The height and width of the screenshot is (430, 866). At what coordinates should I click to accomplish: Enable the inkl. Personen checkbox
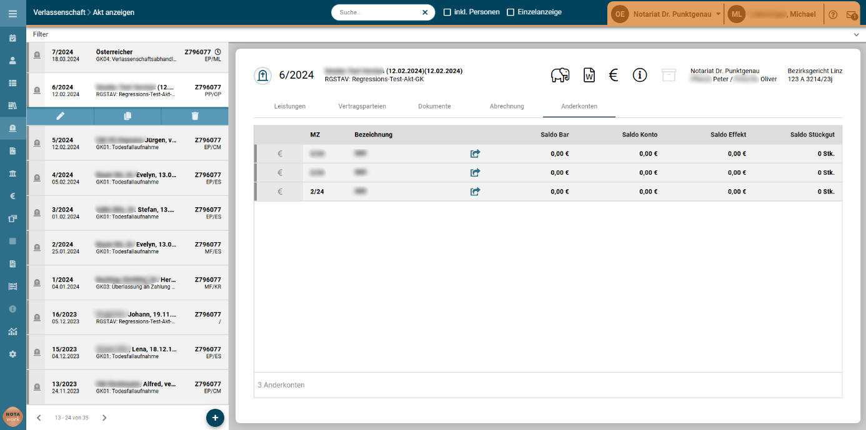pos(447,12)
